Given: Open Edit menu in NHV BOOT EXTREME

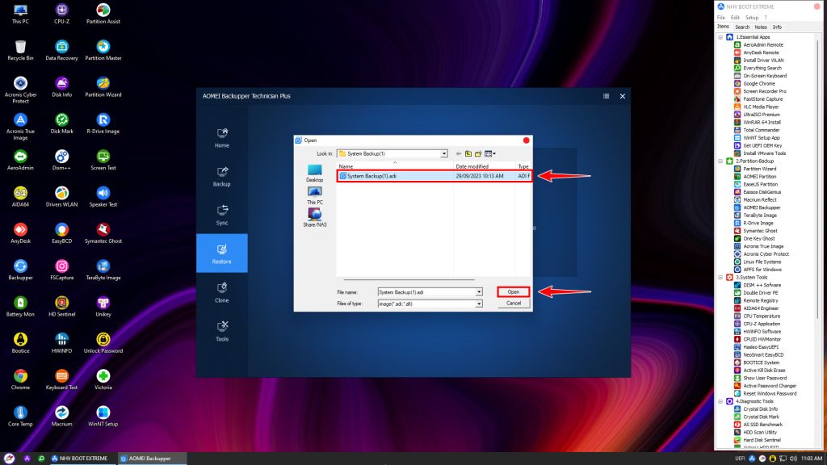Looking at the screenshot, I should [735, 18].
